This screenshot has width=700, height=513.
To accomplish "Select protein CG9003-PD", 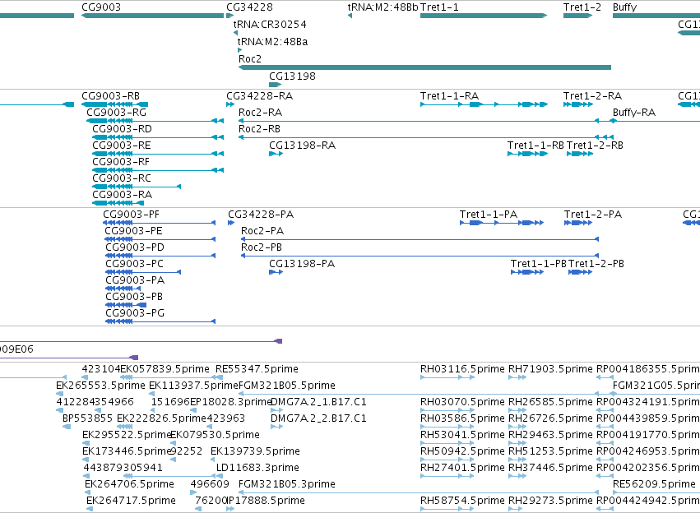I will point(135,248).
